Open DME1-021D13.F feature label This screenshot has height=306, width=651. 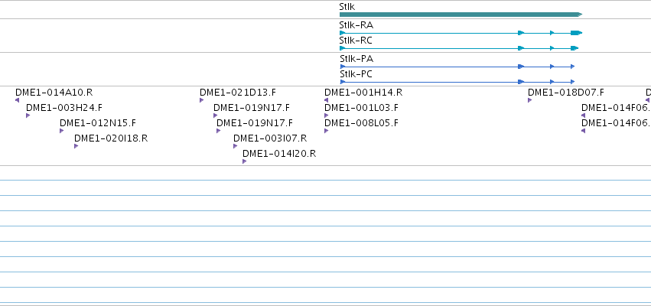pos(238,93)
